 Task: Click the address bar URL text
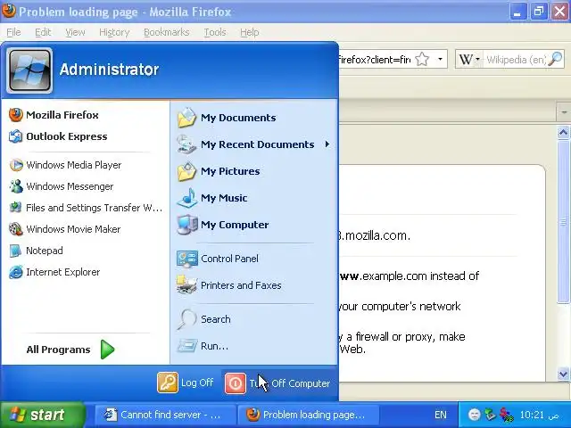[x=375, y=60]
